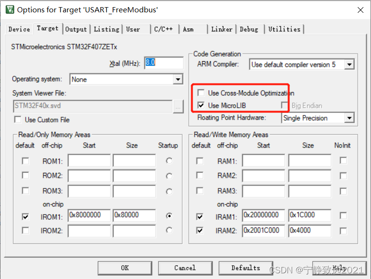
Task: Uncheck the IRAM2 default checkbox
Action: tap(200, 230)
